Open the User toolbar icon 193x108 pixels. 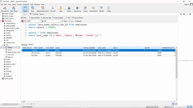[x=61, y=9]
